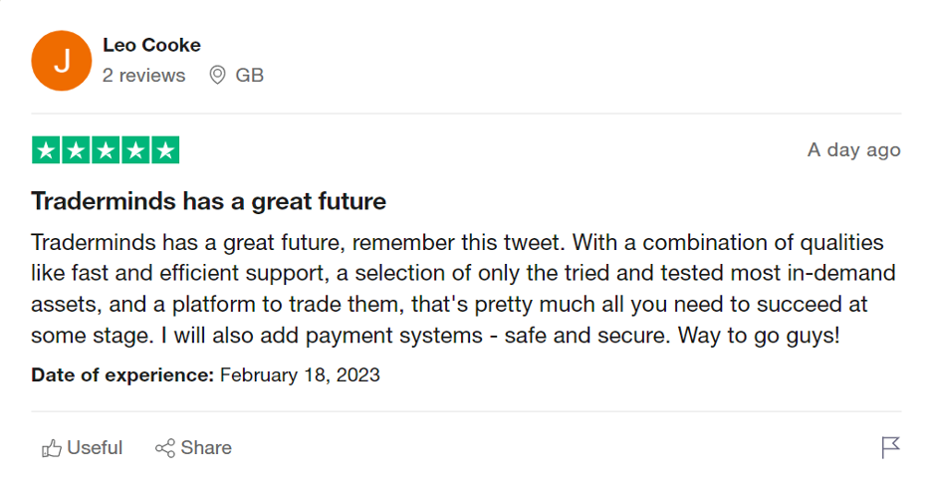The image size is (932, 490).
Task: Click the Share network icon
Action: click(165, 448)
